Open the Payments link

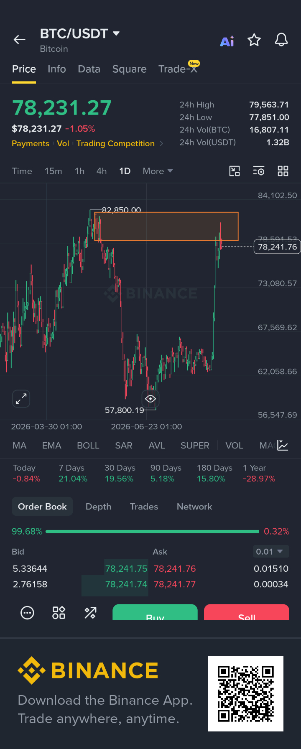[x=31, y=143]
